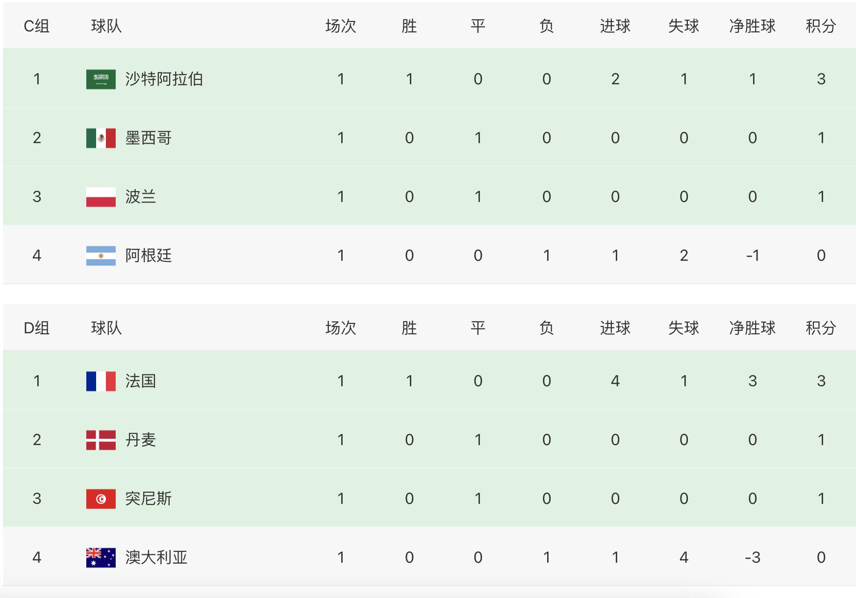Click the France flag icon
The height and width of the screenshot is (598, 856).
[101, 381]
